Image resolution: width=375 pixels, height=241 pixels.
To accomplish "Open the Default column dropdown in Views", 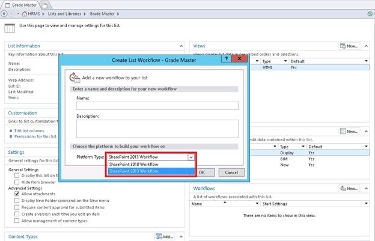I will point(366,61).
